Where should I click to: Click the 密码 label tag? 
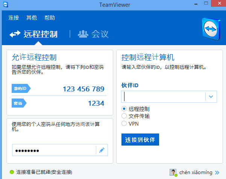click(x=19, y=103)
